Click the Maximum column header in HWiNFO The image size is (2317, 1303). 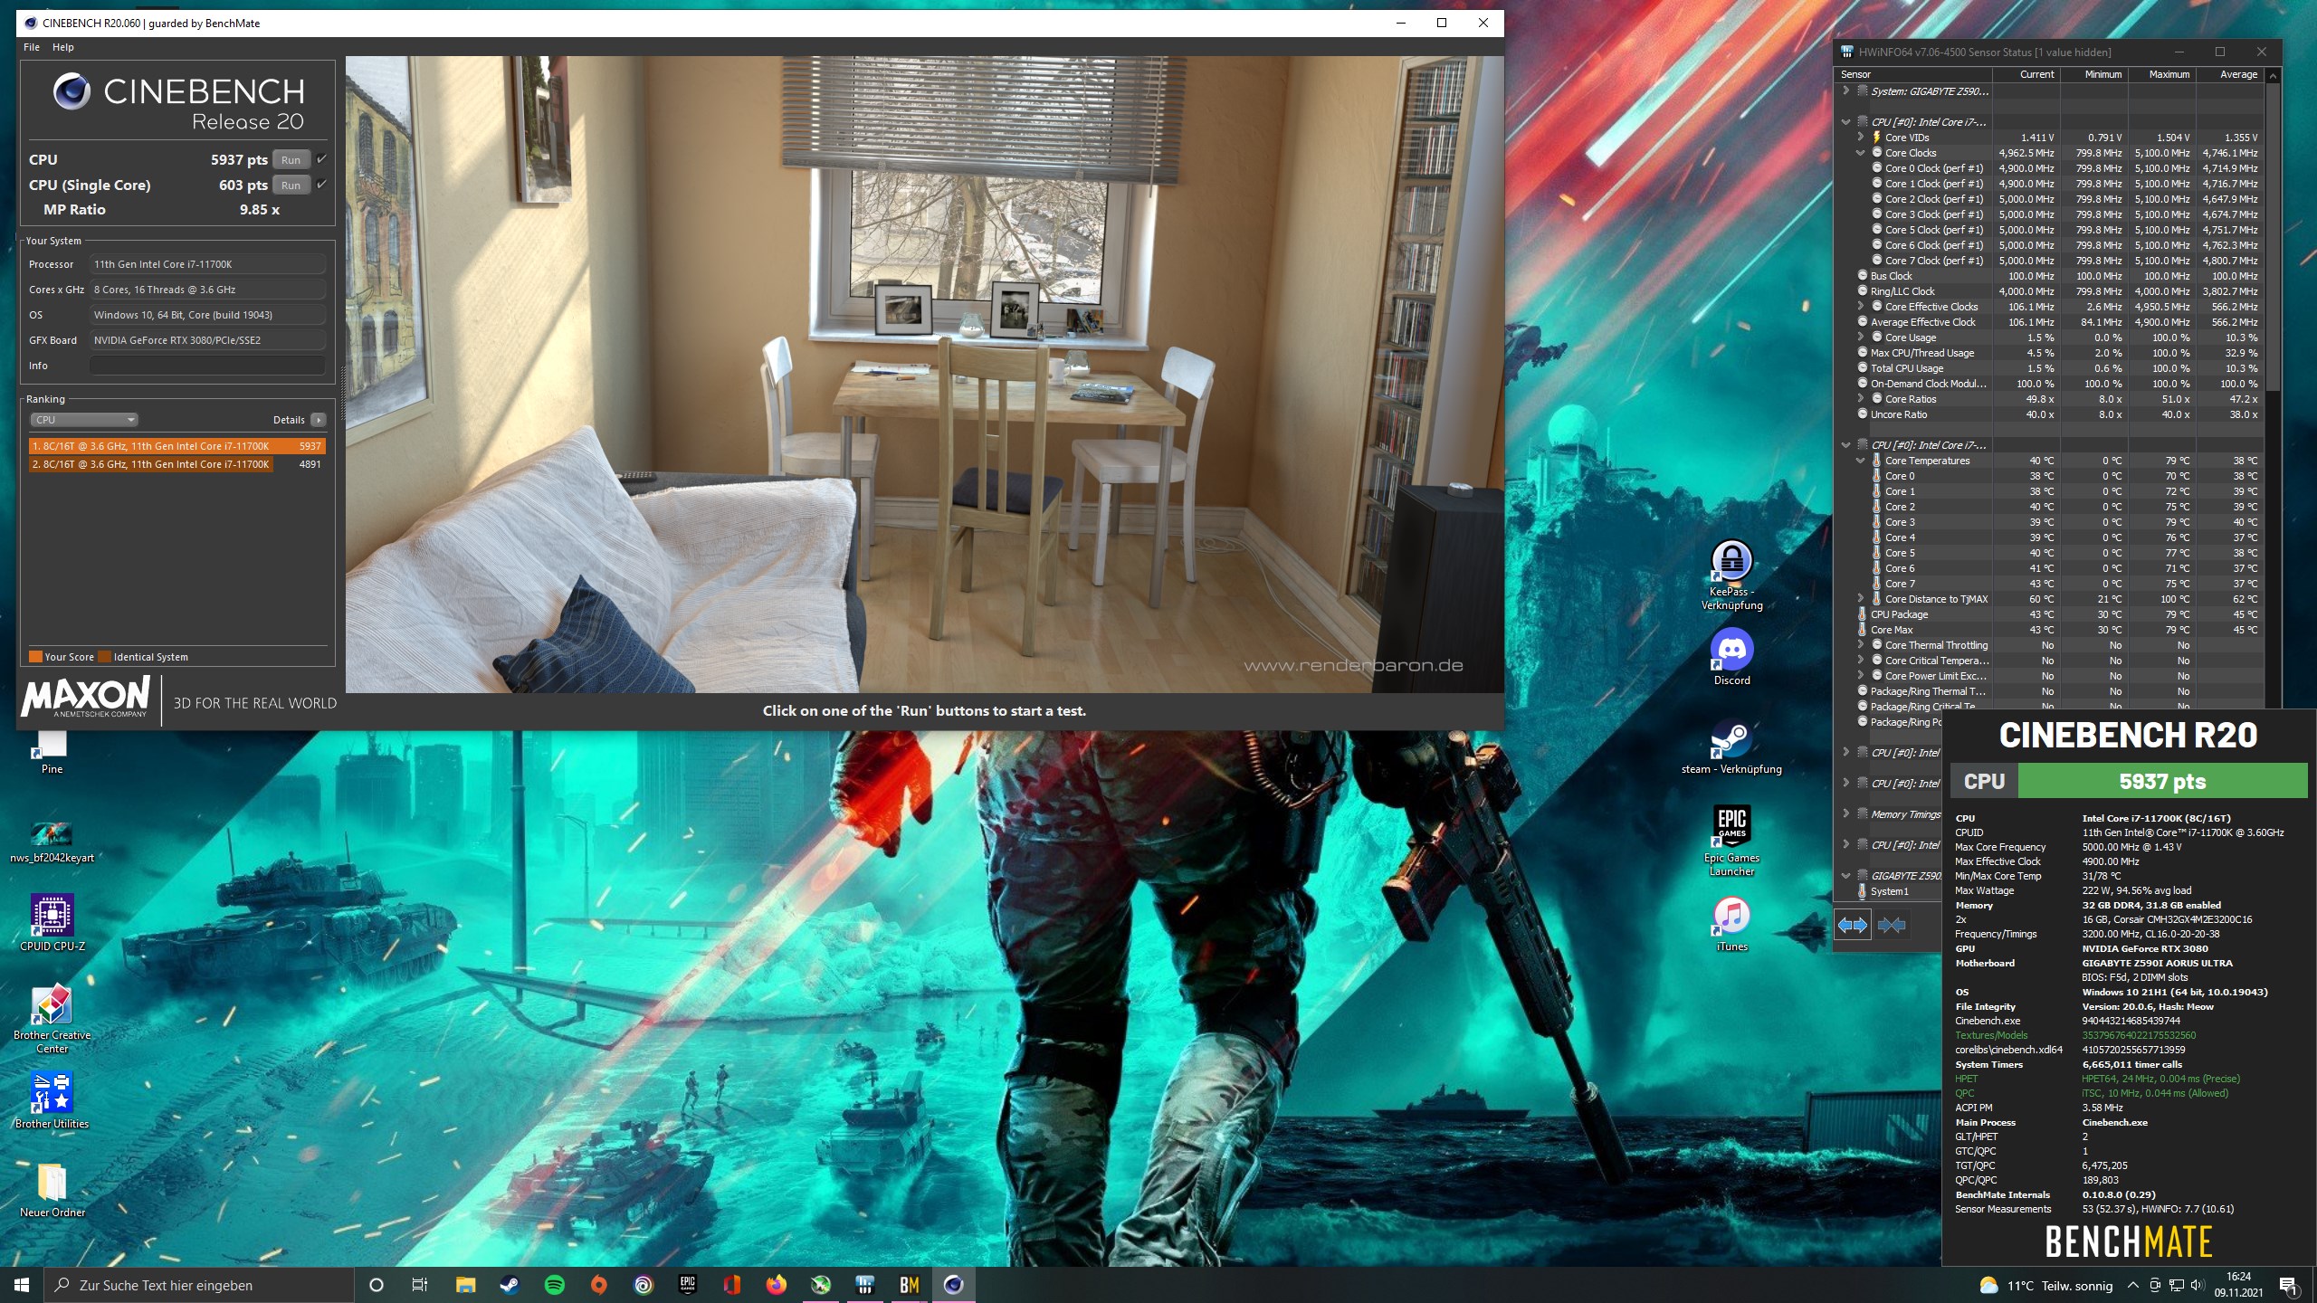click(2161, 74)
